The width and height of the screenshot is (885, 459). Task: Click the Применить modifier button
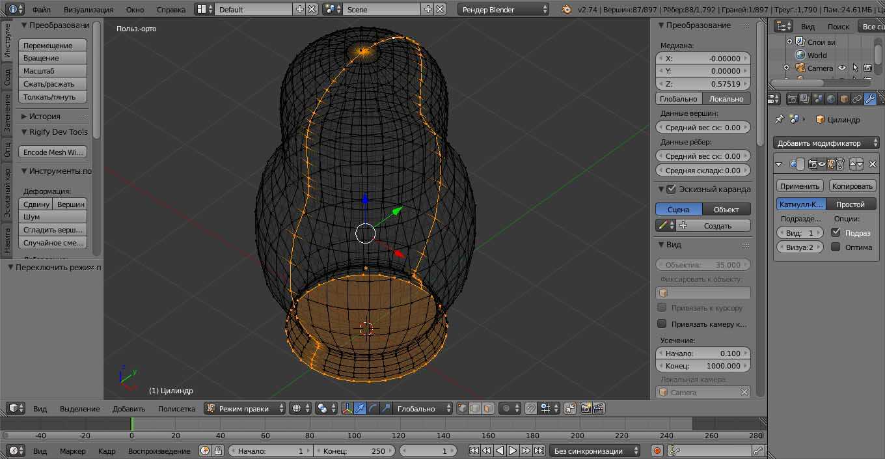(800, 186)
